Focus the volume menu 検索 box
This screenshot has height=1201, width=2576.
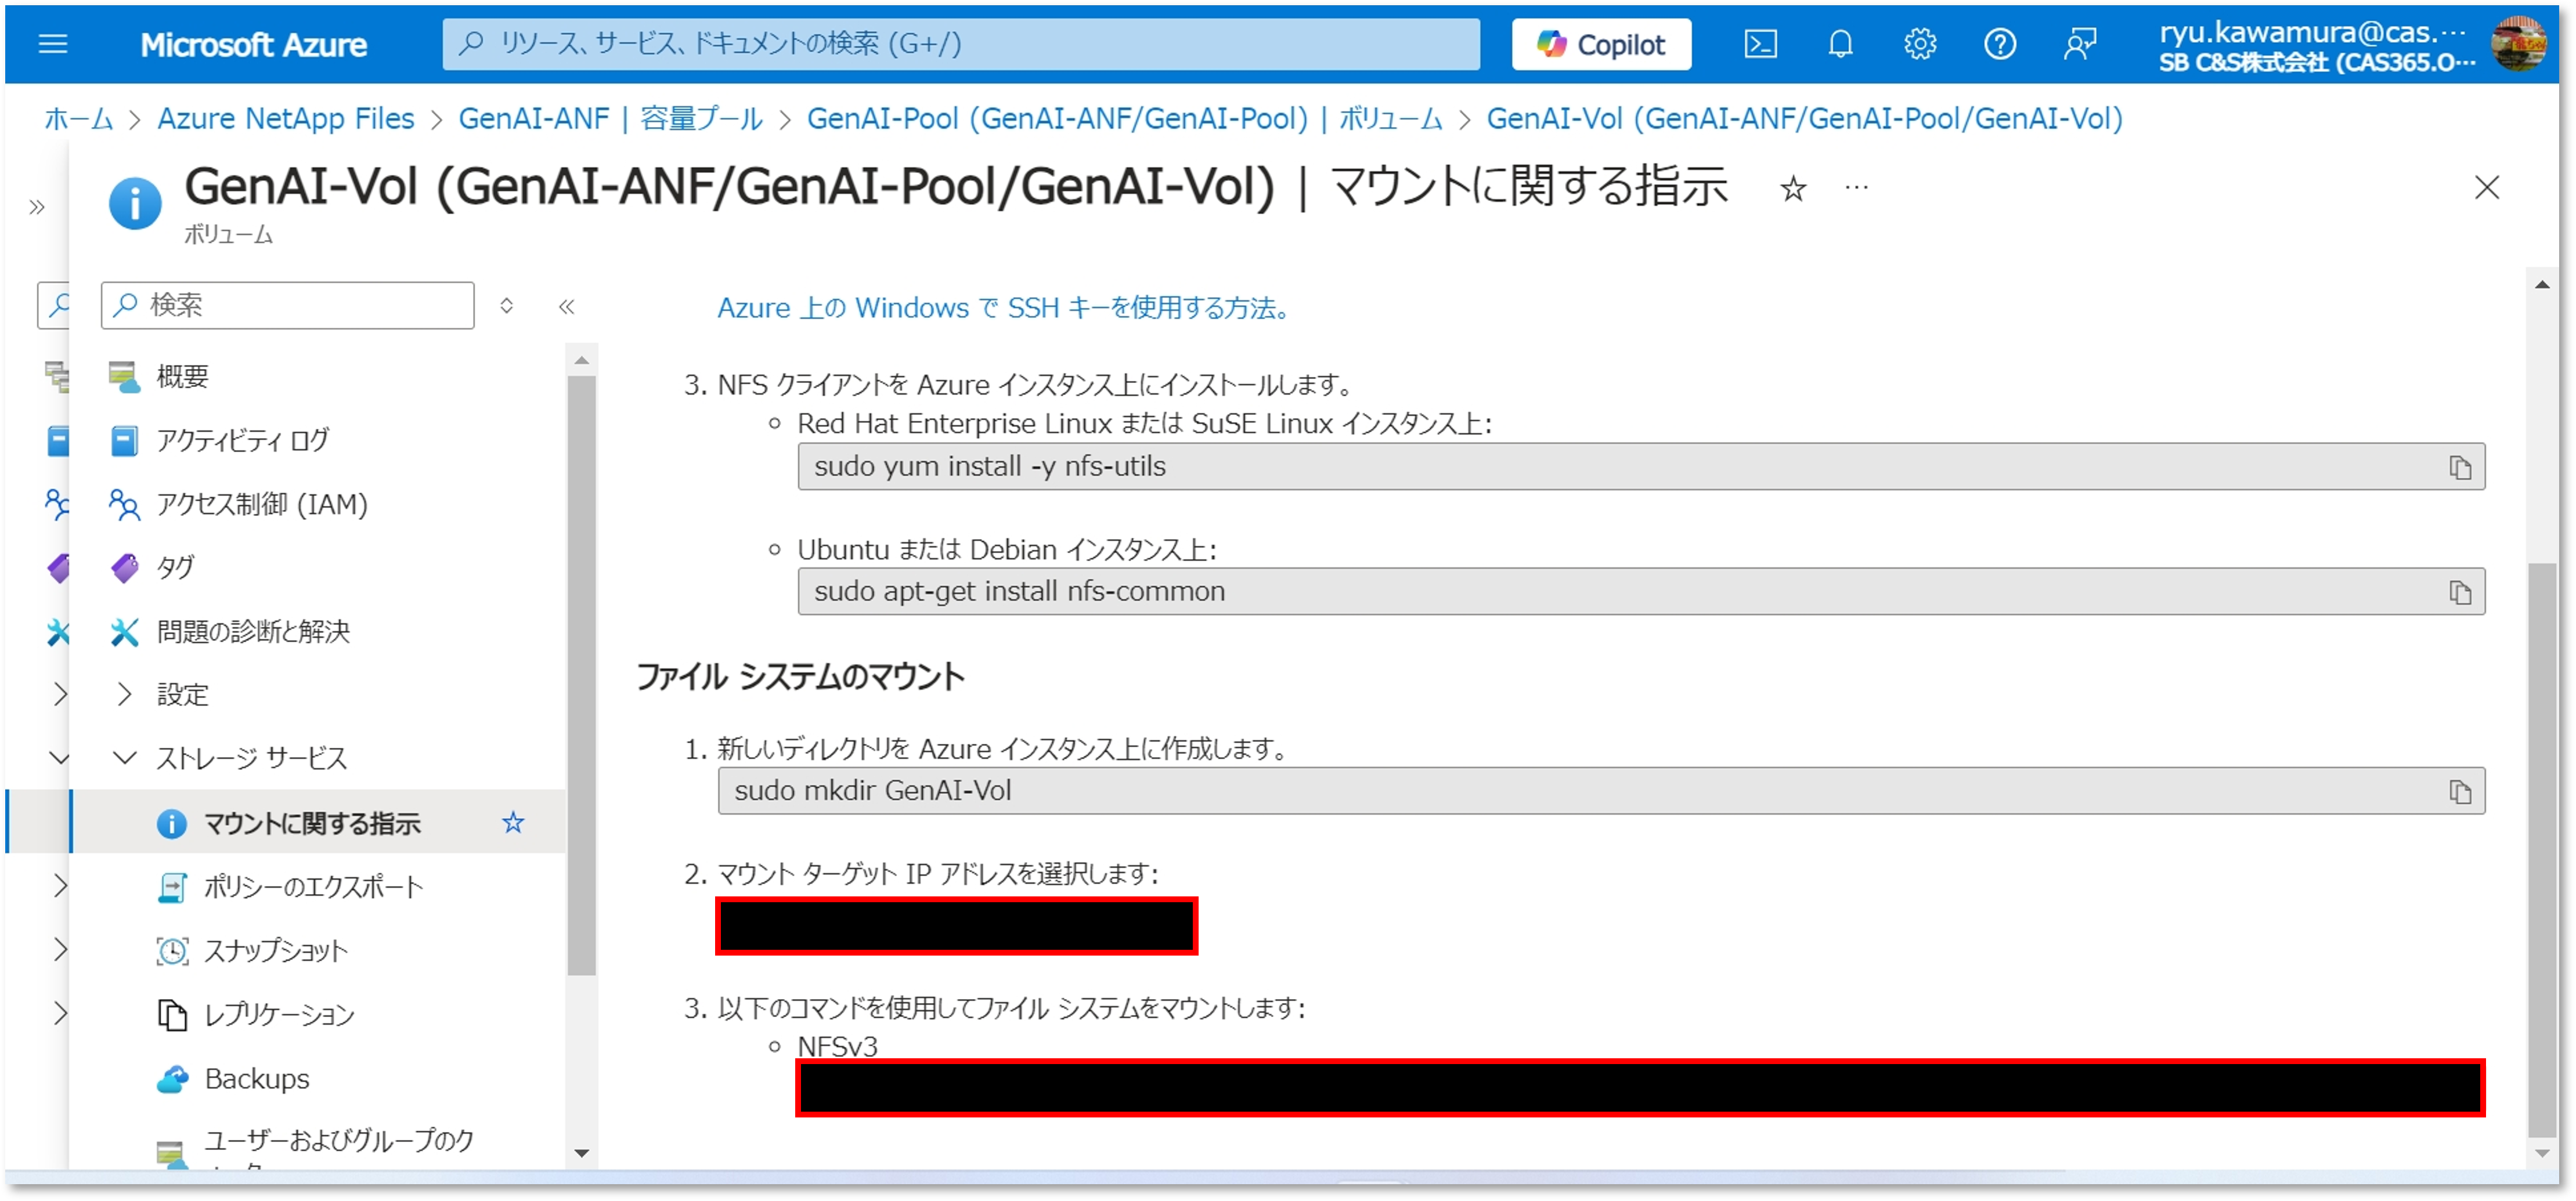287,305
